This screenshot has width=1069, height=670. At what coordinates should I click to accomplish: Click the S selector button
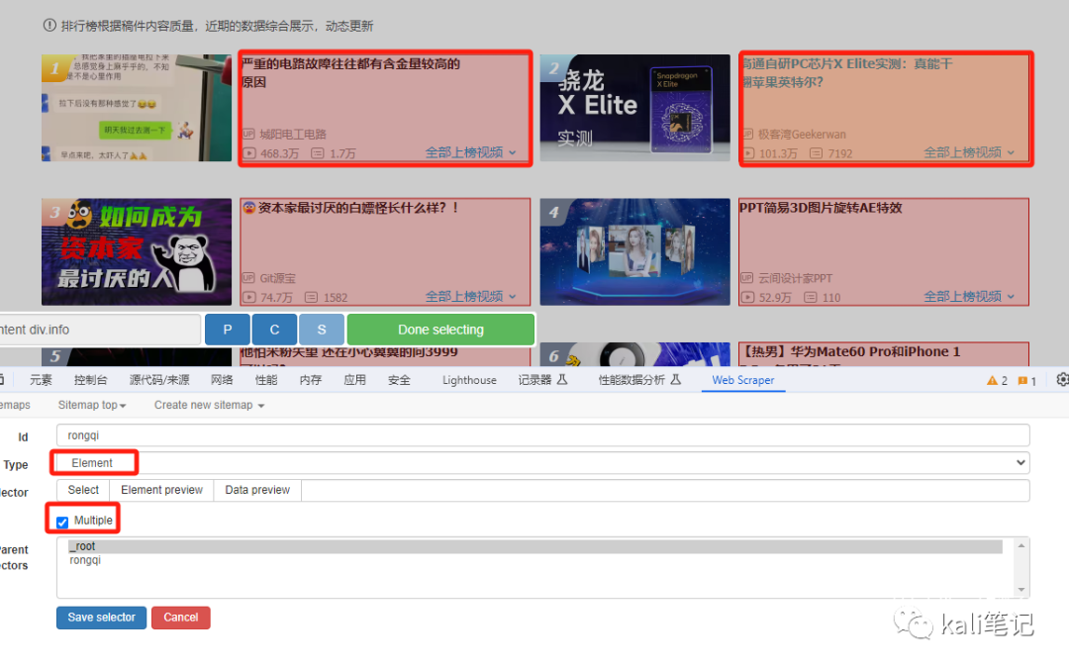[321, 330]
